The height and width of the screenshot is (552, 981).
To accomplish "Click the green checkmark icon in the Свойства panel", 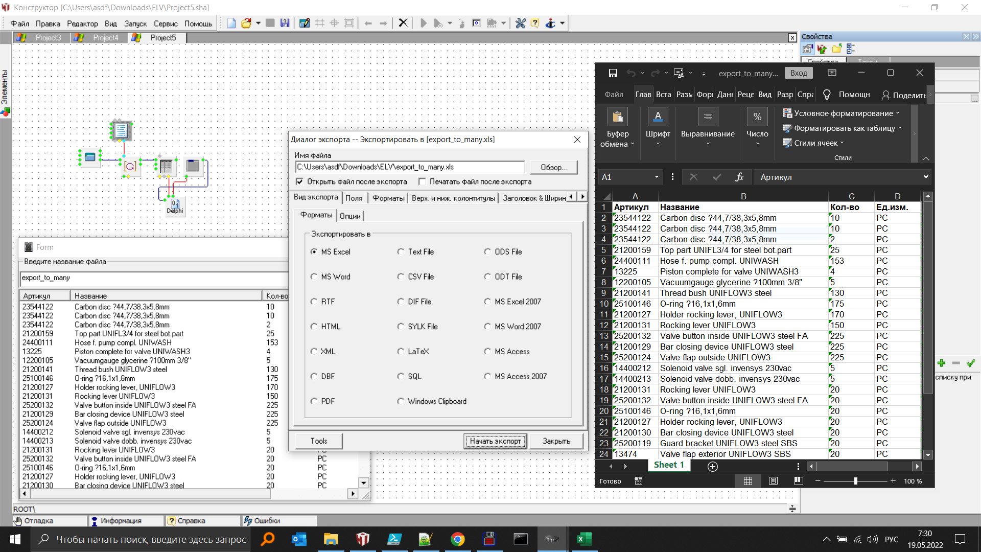I will pos(971,363).
